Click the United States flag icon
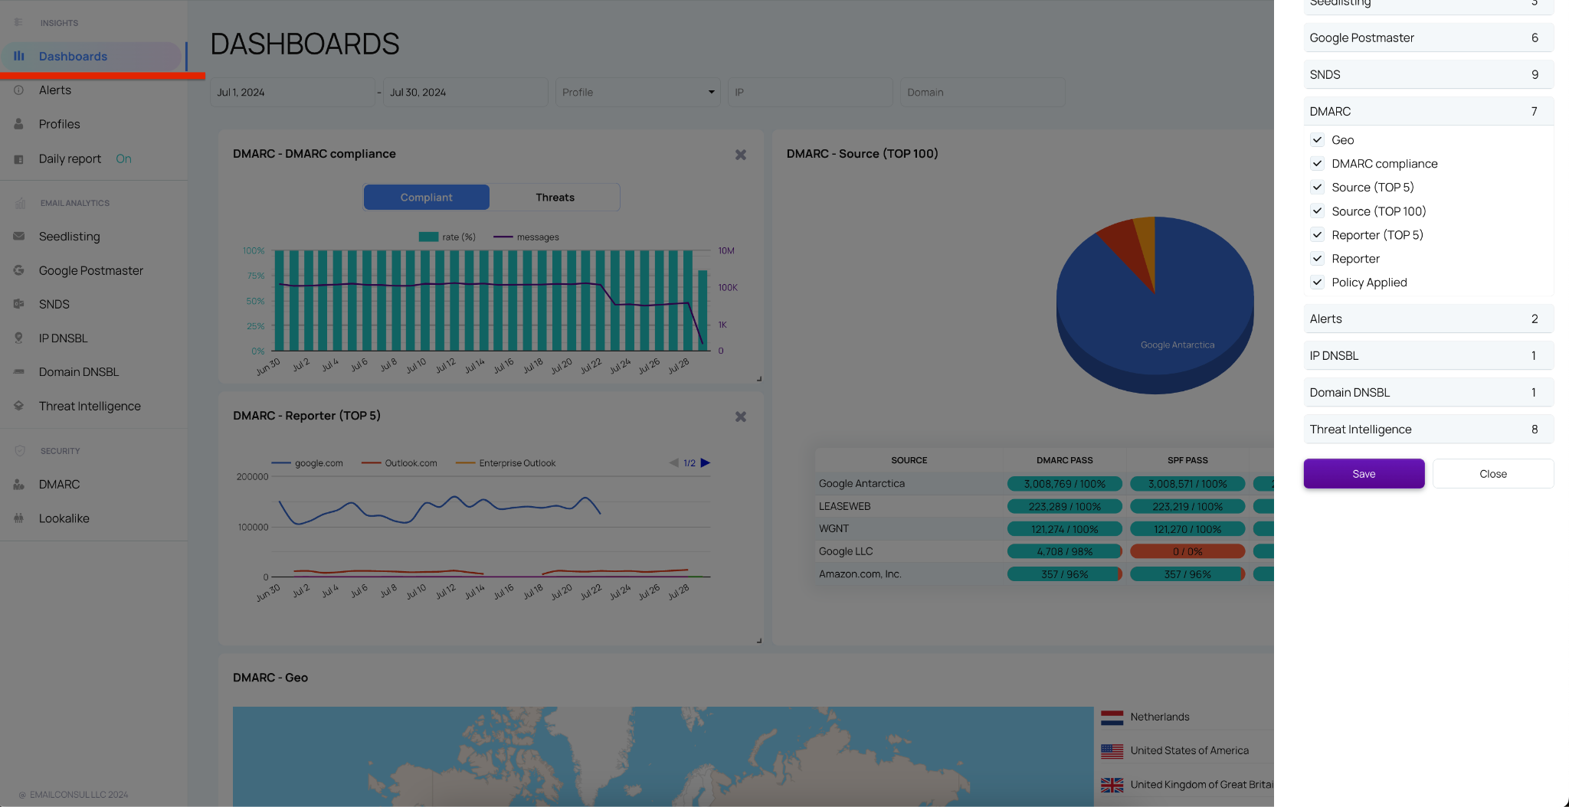This screenshot has width=1569, height=807. (1112, 751)
